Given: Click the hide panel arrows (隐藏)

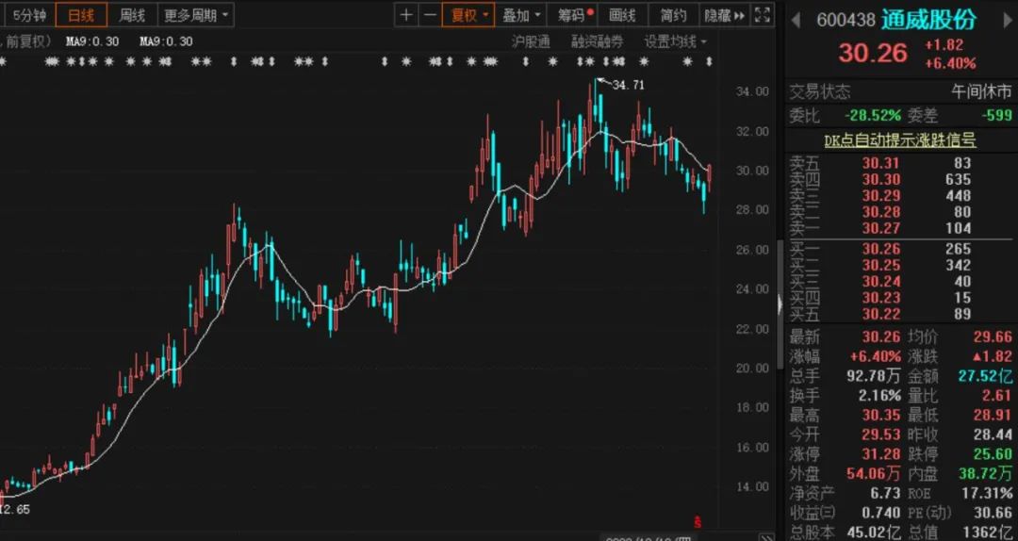Looking at the screenshot, I should 725,15.
